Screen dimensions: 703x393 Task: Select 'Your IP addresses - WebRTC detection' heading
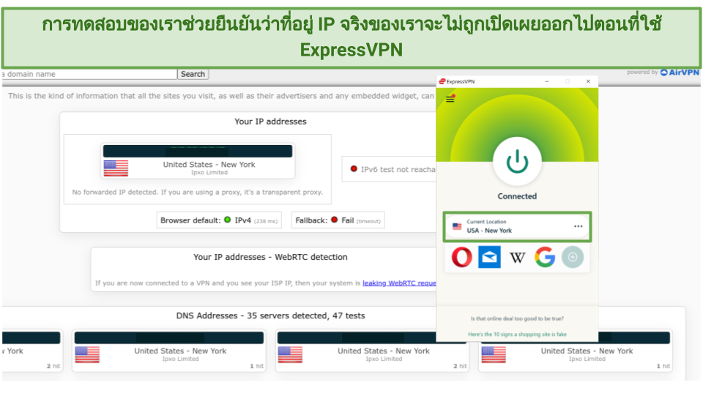pos(270,257)
